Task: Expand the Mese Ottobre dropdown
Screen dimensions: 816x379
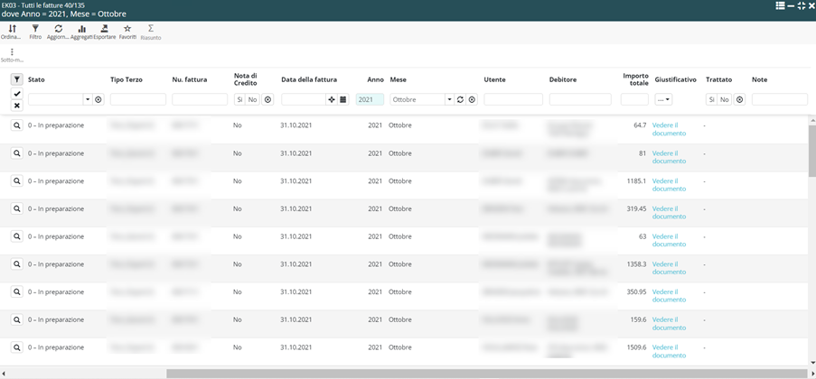Action: click(x=449, y=99)
